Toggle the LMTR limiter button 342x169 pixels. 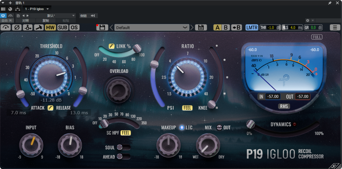click(x=252, y=27)
